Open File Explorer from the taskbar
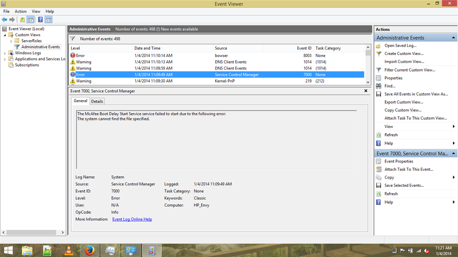This screenshot has height=257, width=458. tap(27, 251)
